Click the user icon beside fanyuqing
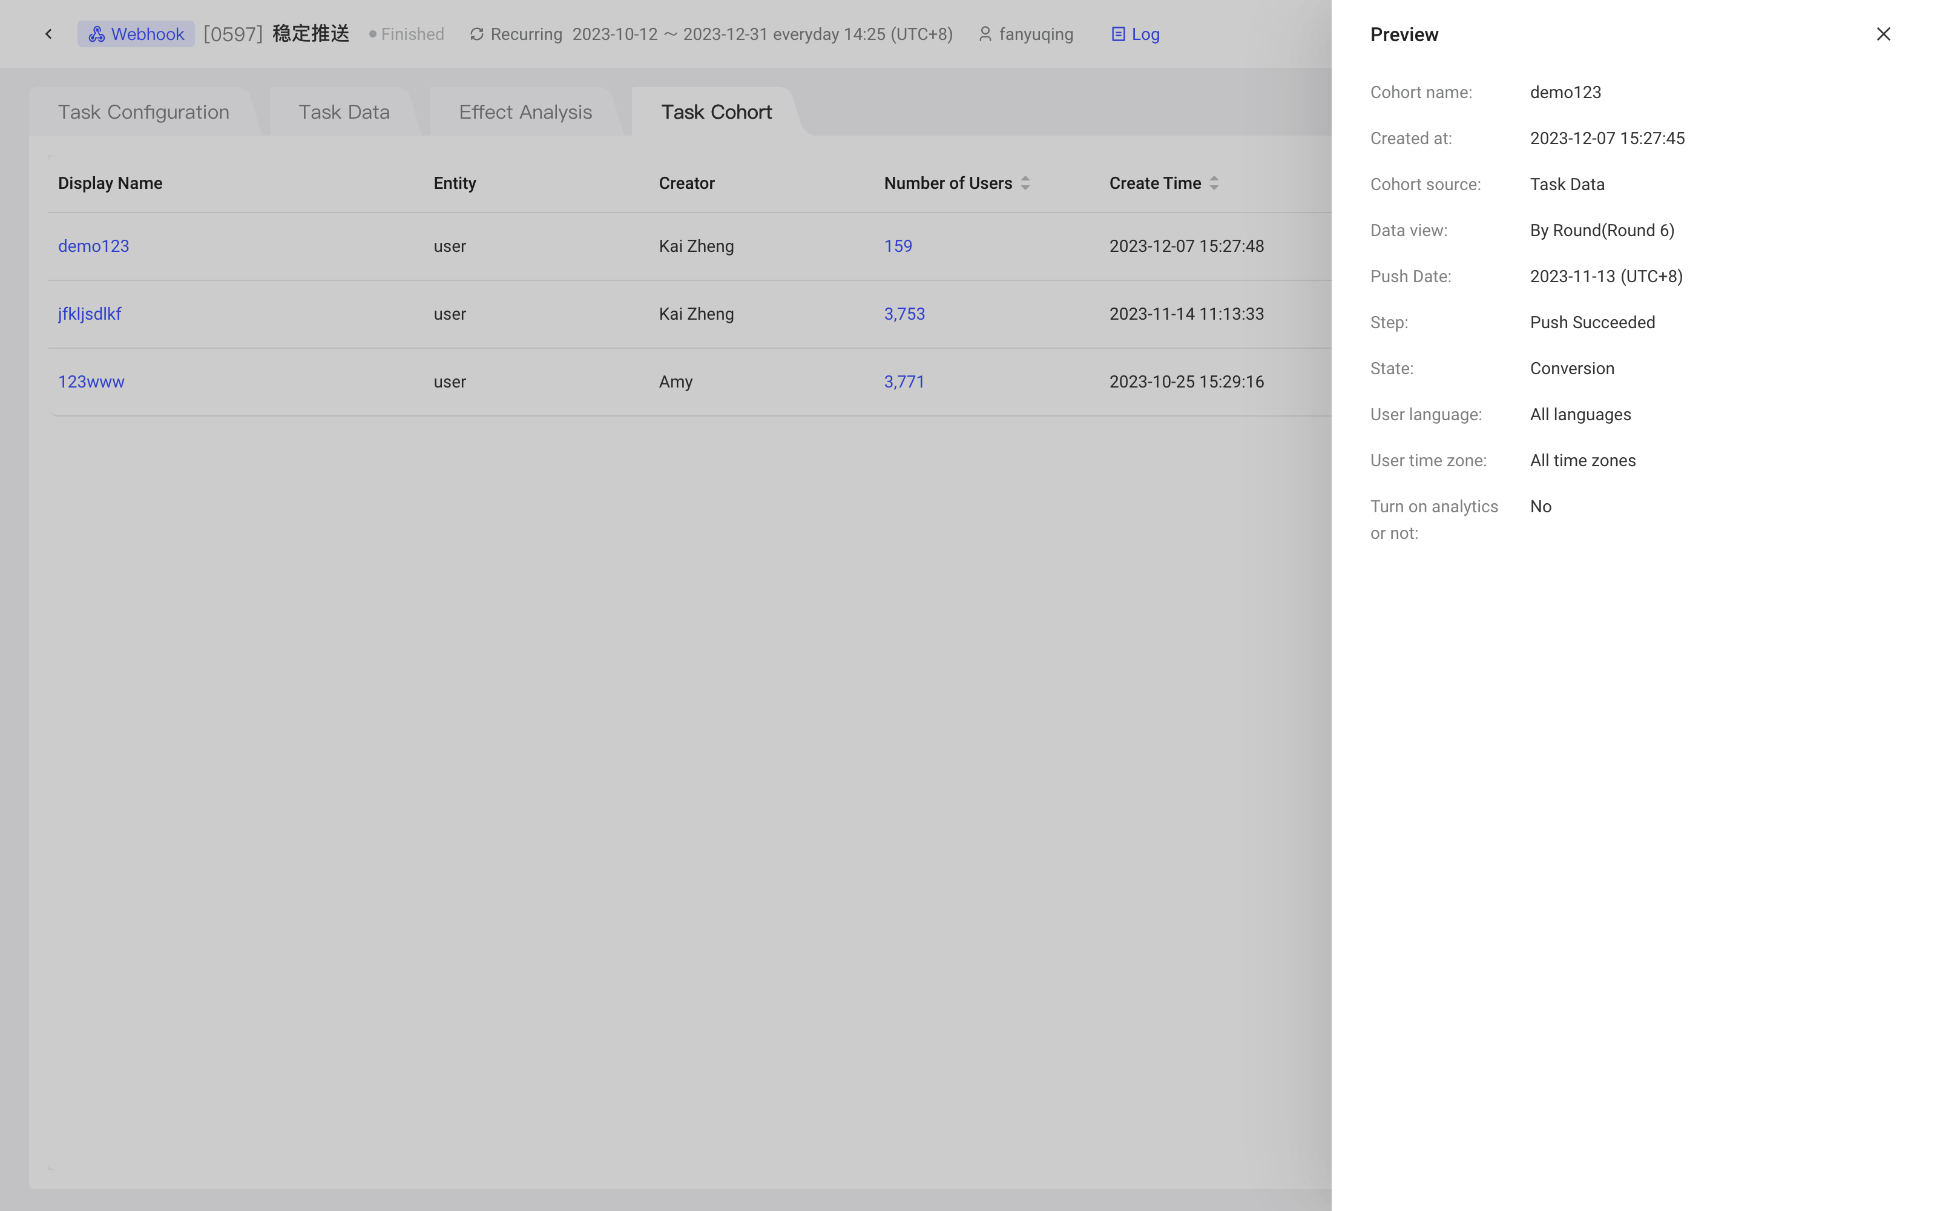The width and height of the screenshot is (1937, 1211). tap(985, 34)
